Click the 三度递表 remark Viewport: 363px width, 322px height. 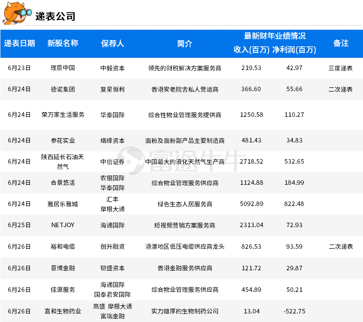coord(341,68)
